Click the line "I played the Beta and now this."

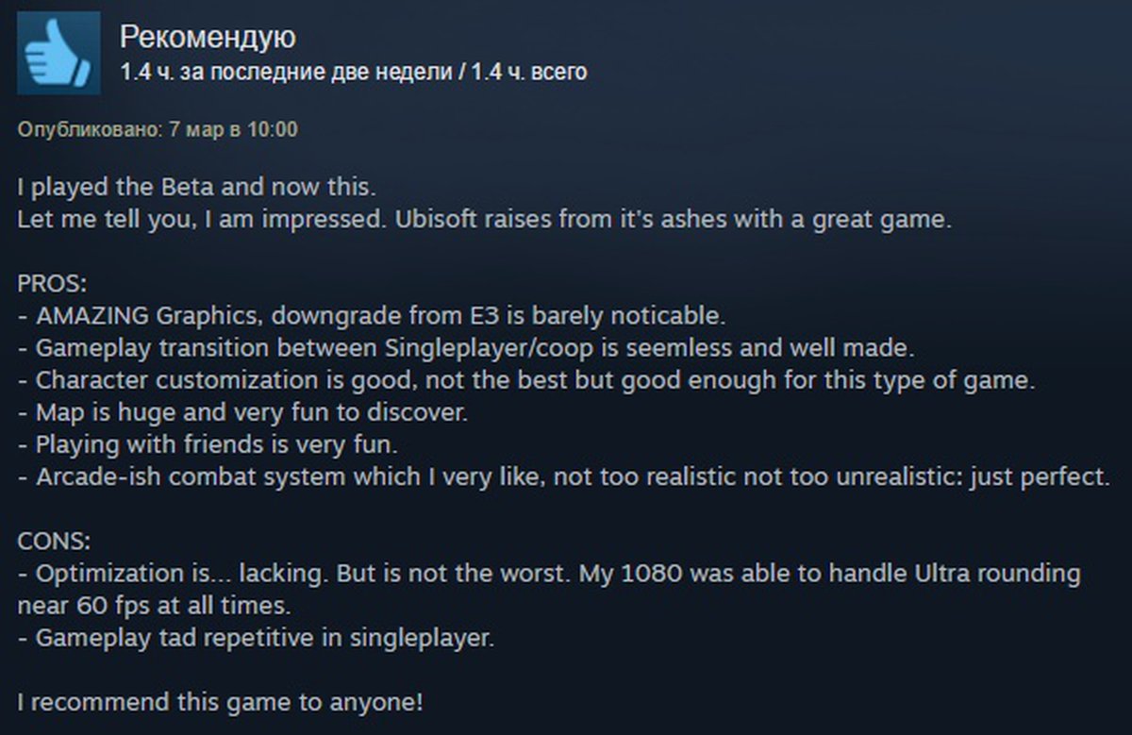[x=202, y=188]
